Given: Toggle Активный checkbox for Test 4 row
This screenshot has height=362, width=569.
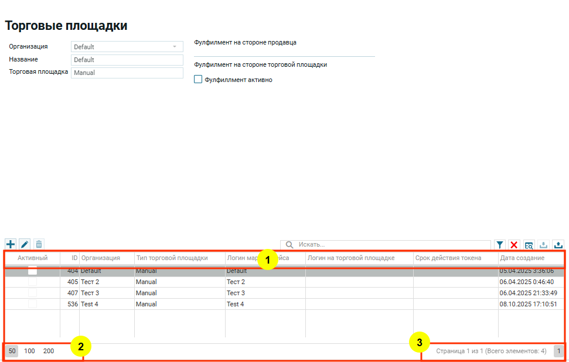Looking at the screenshot, I should (32, 304).
